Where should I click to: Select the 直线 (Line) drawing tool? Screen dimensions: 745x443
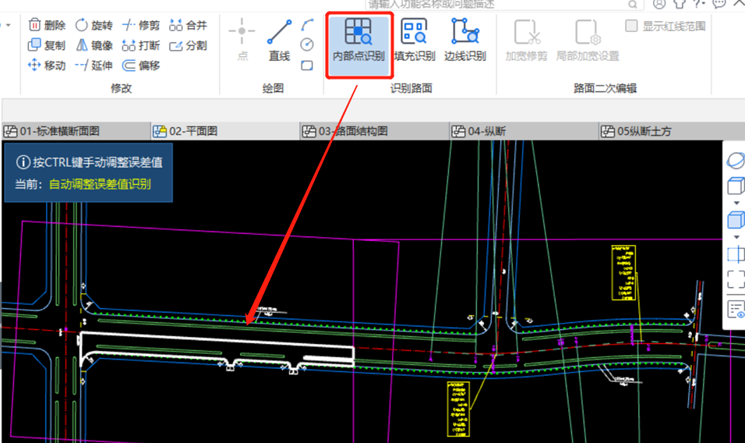pos(279,40)
